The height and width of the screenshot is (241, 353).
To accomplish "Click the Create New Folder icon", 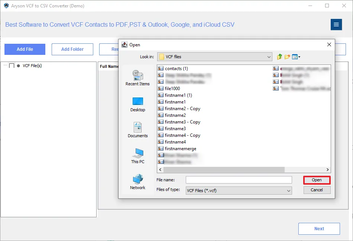I will pos(287,57).
